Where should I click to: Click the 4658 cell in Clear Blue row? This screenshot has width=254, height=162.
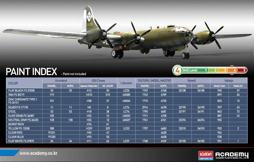[164, 137]
